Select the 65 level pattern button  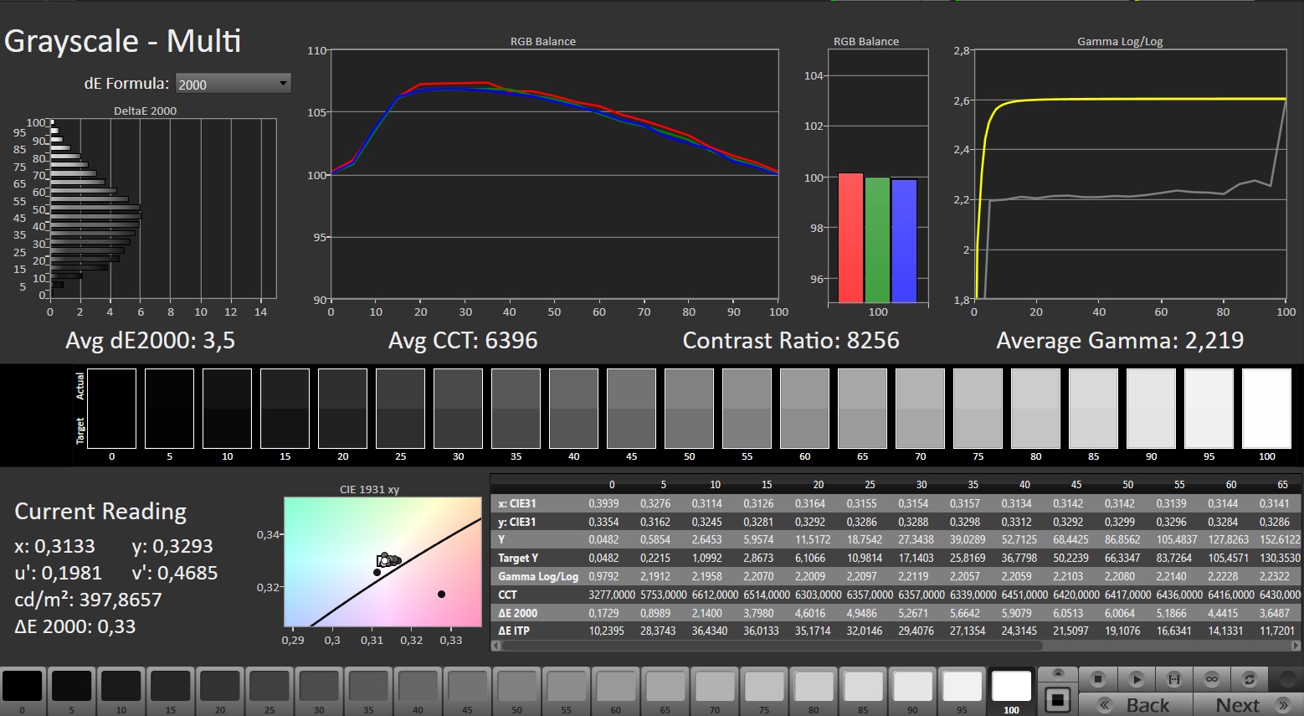tap(665, 692)
